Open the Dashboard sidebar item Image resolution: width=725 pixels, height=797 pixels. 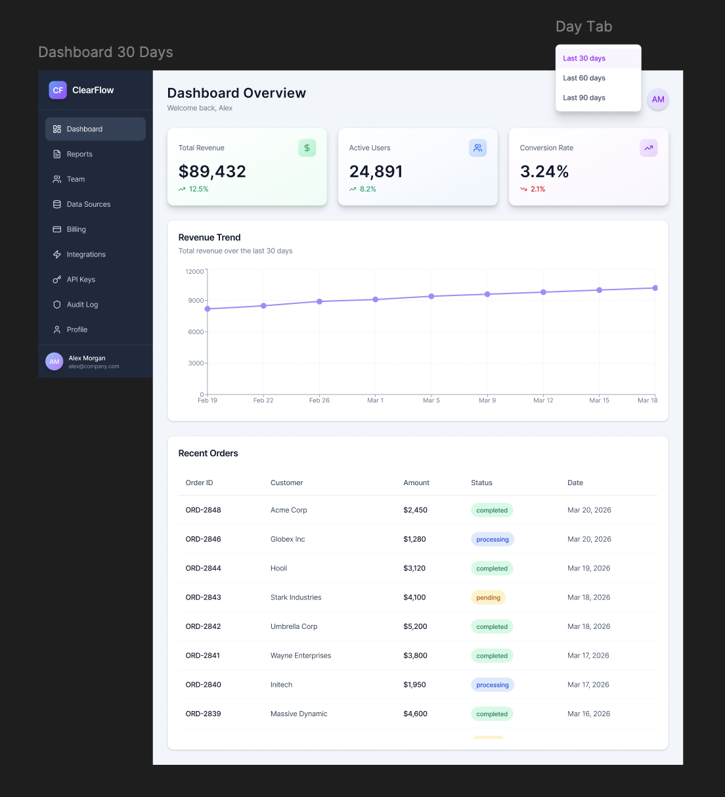[95, 129]
